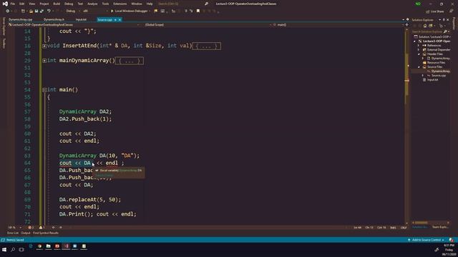The height and width of the screenshot is (257, 458).
Task: Open the Debug menu
Action: coord(69,4)
